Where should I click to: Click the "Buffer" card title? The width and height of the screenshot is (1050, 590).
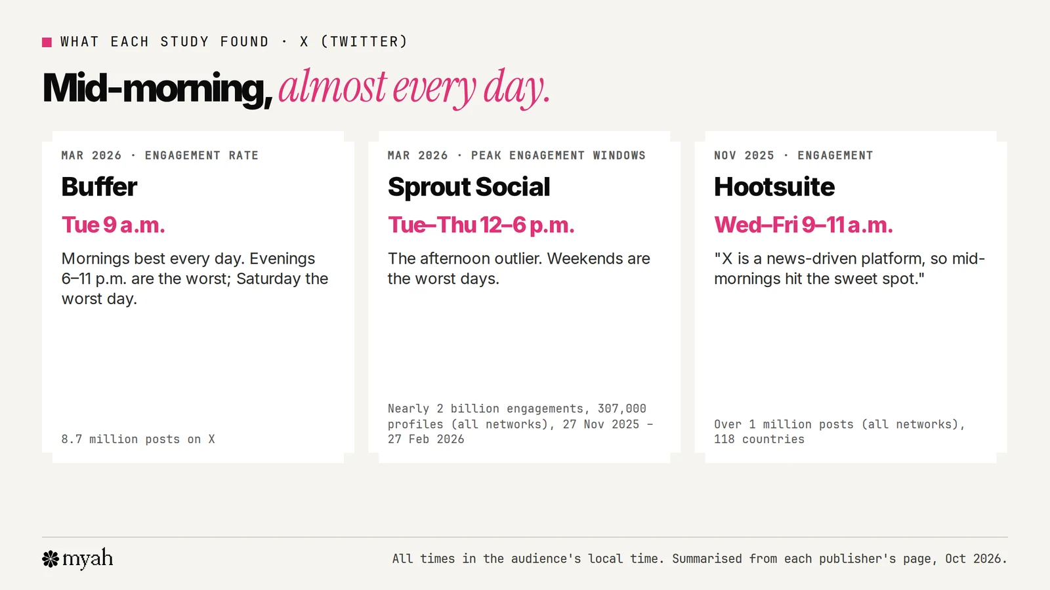click(99, 187)
